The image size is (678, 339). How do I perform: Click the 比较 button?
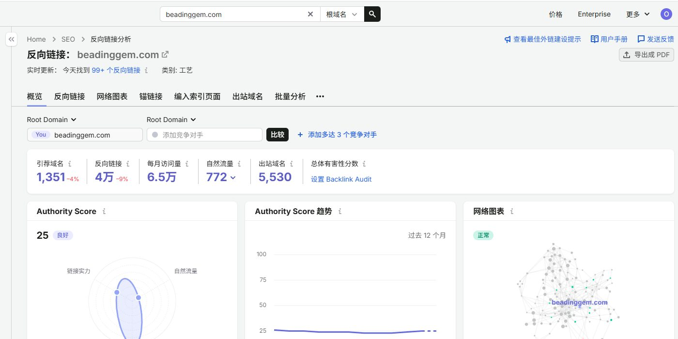tap(277, 135)
